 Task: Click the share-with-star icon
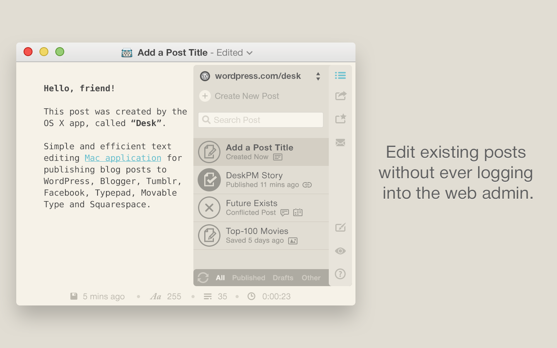tap(340, 118)
